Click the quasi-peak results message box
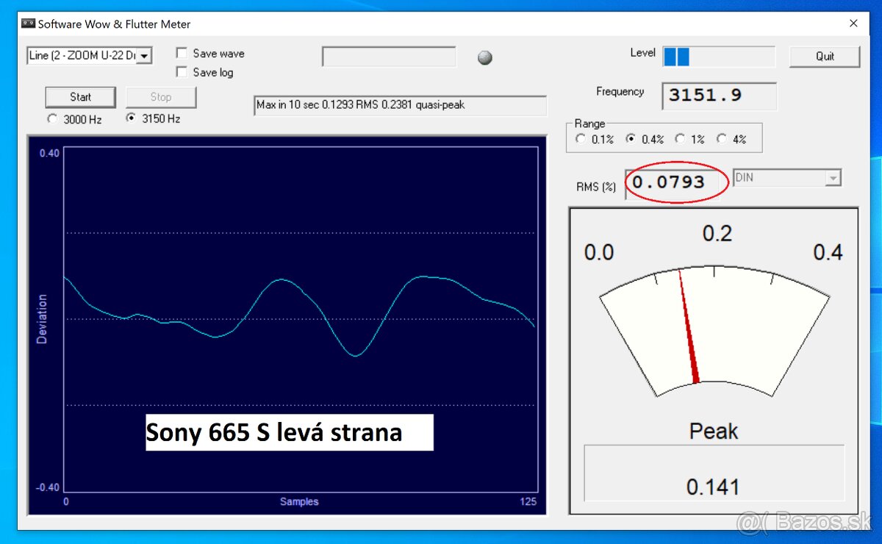882x544 pixels. pos(401,105)
